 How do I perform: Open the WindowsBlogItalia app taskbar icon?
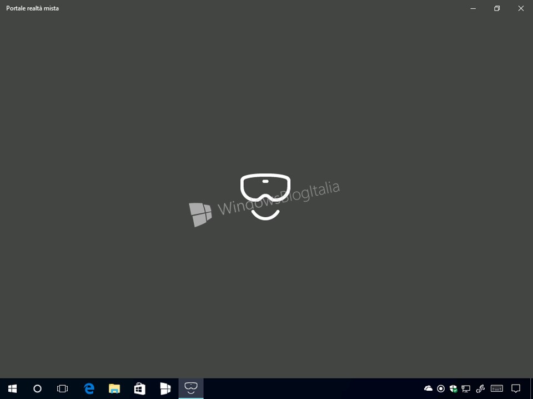click(165, 388)
